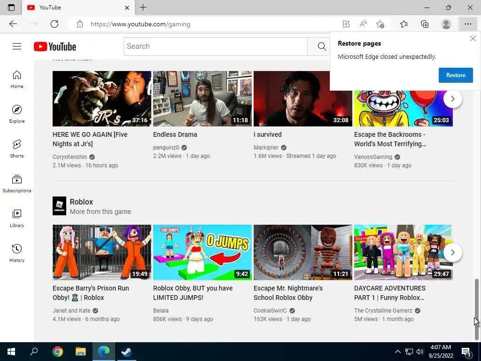Click the address bar URL
The image size is (481, 361).
tap(140, 24)
